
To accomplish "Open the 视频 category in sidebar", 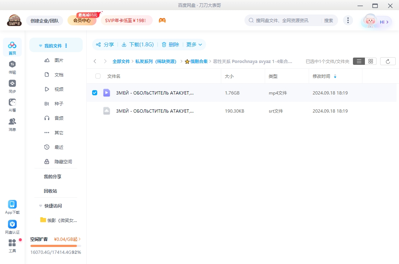I will (x=59, y=89).
